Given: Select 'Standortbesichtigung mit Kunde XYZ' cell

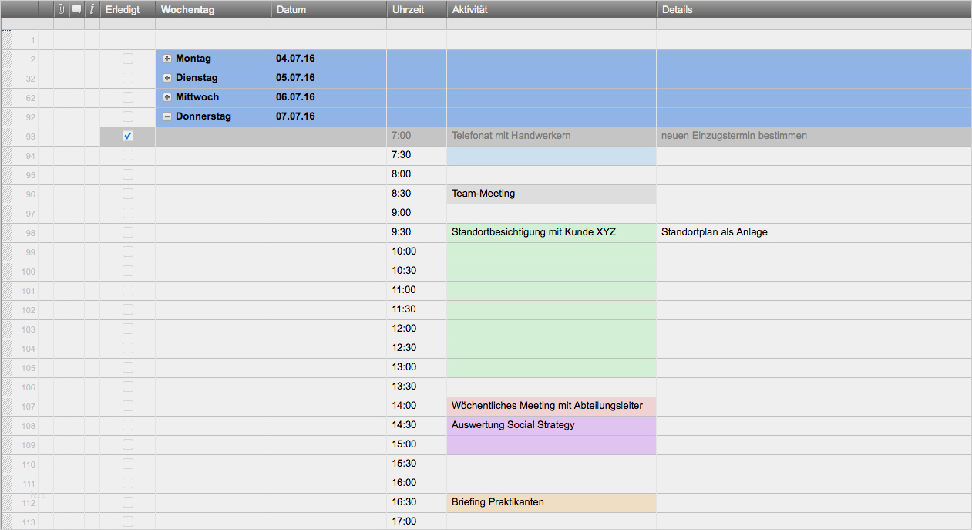Looking at the screenshot, I should pyautogui.click(x=552, y=232).
